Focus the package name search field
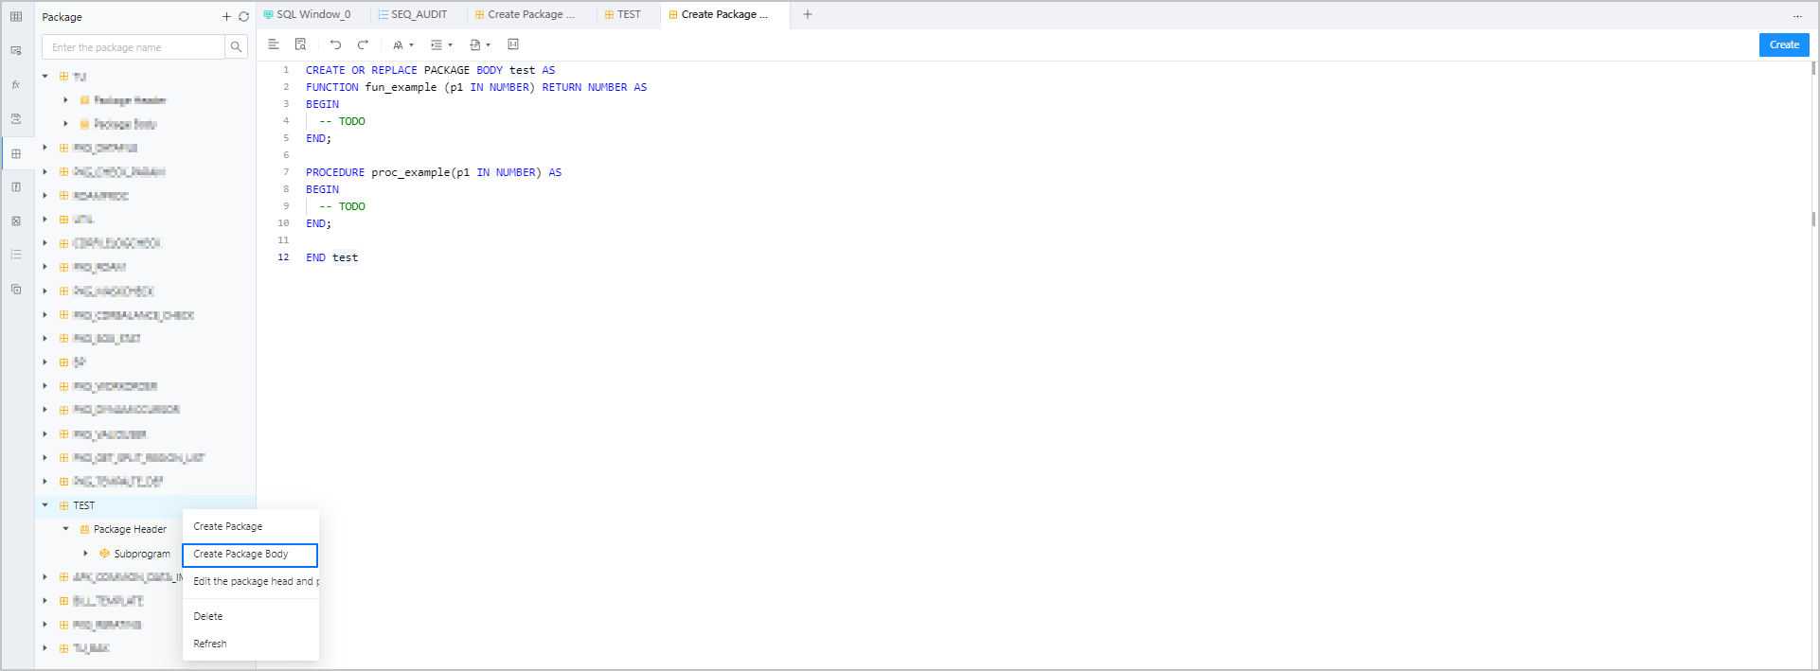 [x=134, y=47]
